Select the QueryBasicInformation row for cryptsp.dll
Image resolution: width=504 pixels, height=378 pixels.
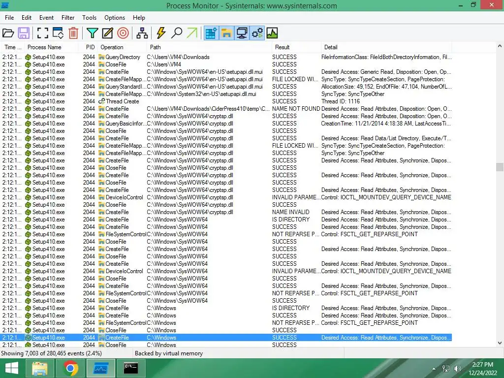[x=226, y=124]
